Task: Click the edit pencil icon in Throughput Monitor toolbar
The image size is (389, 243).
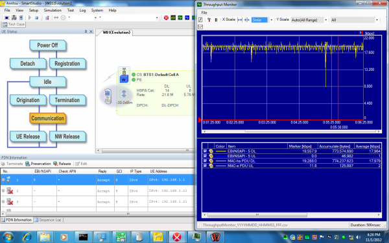Action: [x=200, y=20]
